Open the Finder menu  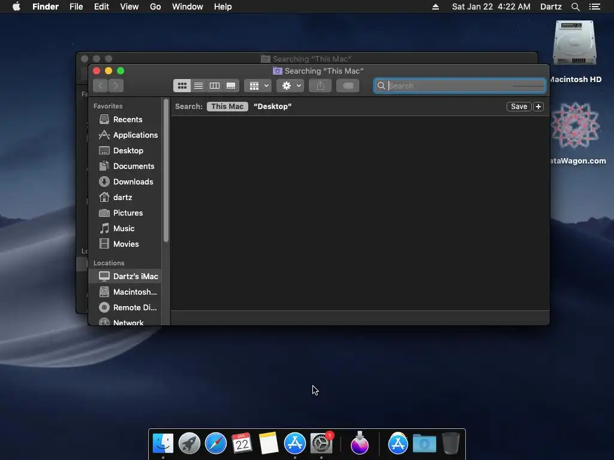[46, 7]
